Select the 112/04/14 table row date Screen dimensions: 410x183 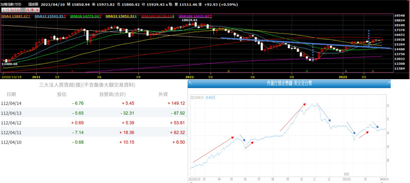point(11,104)
